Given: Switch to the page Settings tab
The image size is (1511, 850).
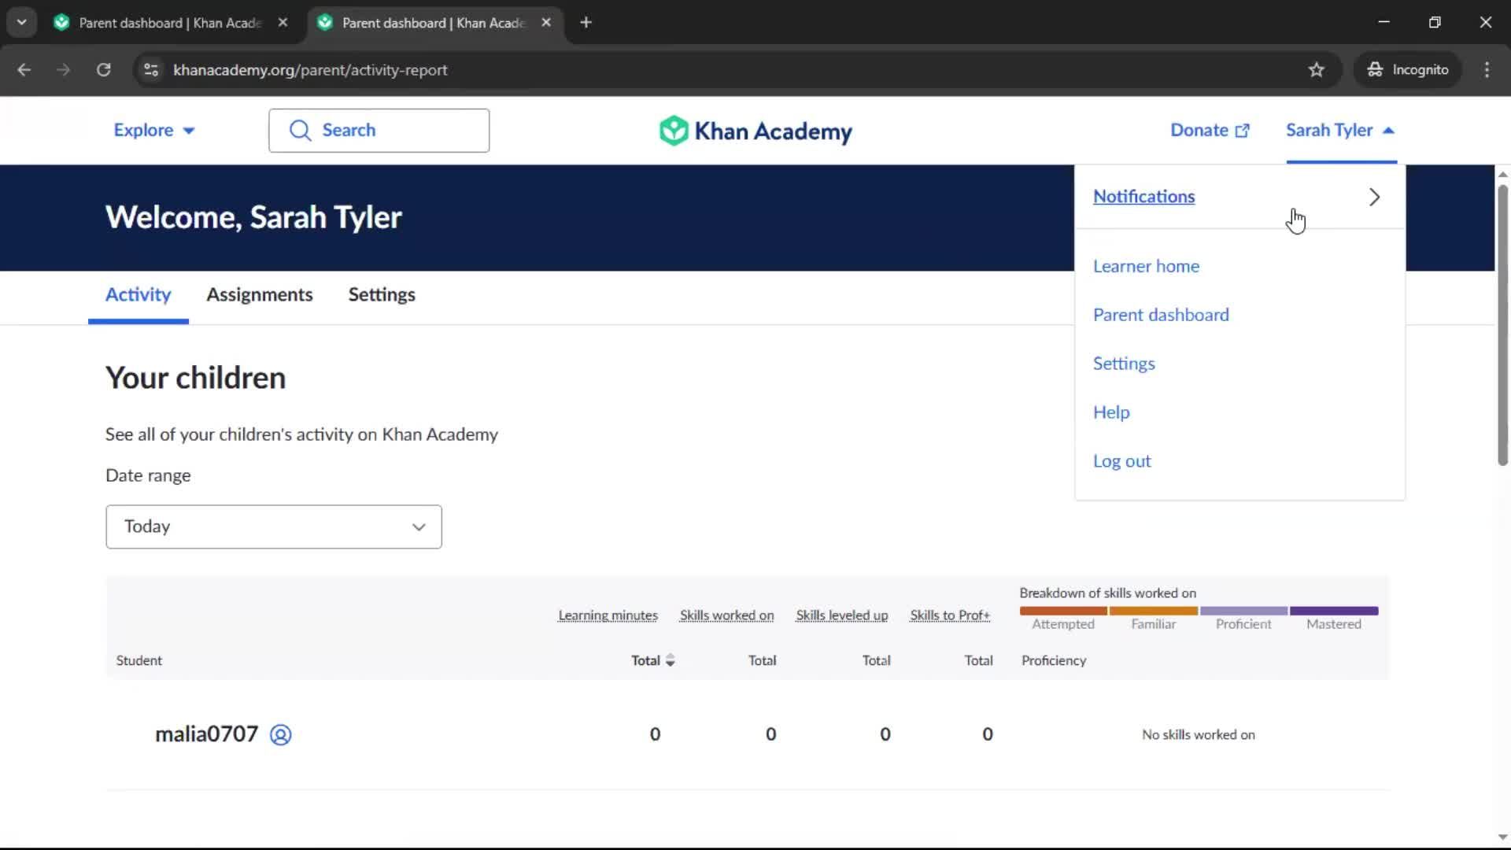Looking at the screenshot, I should (x=382, y=294).
